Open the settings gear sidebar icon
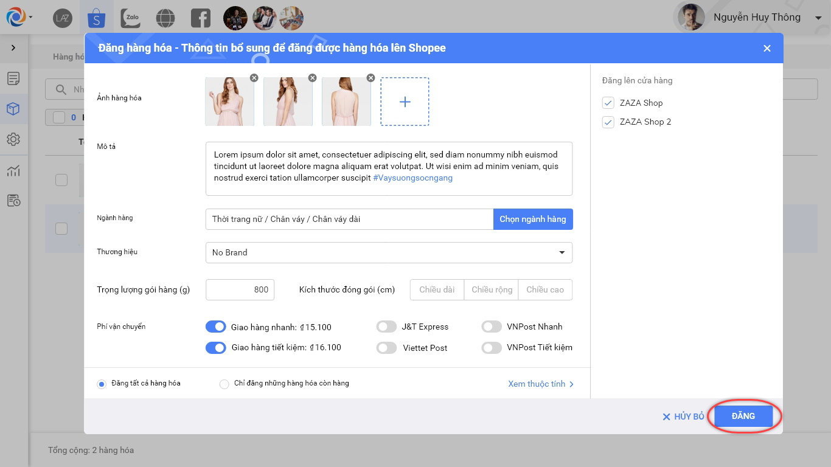 (x=13, y=139)
